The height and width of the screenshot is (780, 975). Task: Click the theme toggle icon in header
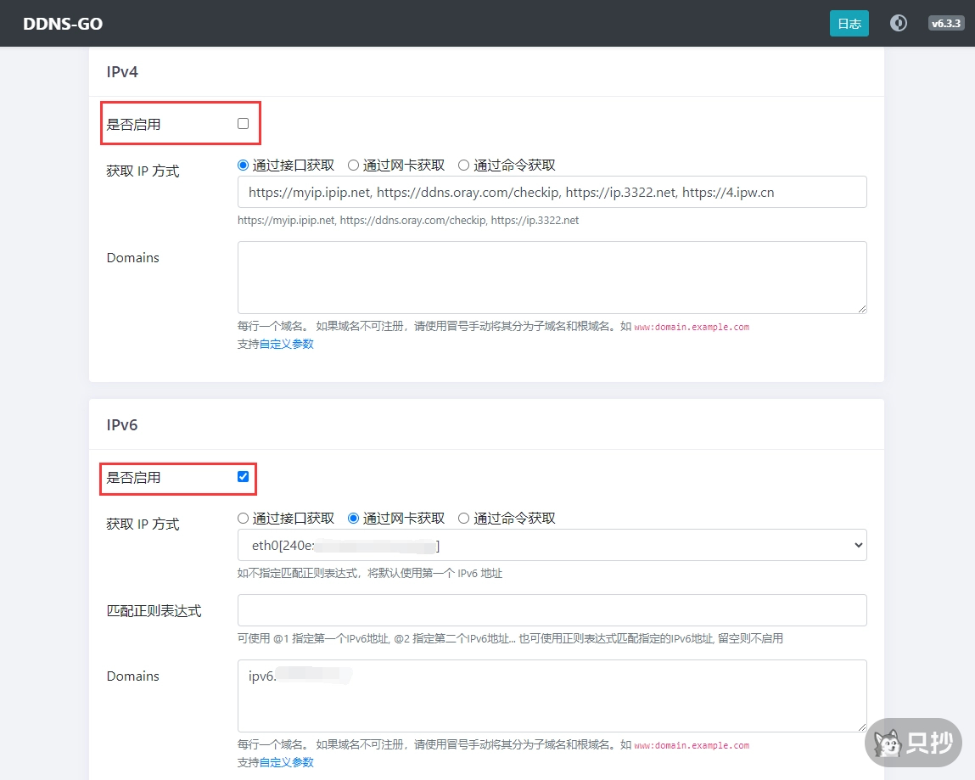point(899,23)
